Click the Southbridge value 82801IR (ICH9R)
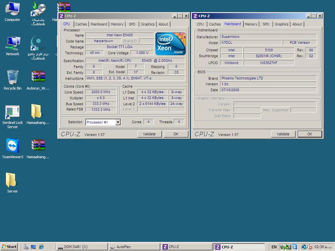335x251 pixels. point(269,56)
